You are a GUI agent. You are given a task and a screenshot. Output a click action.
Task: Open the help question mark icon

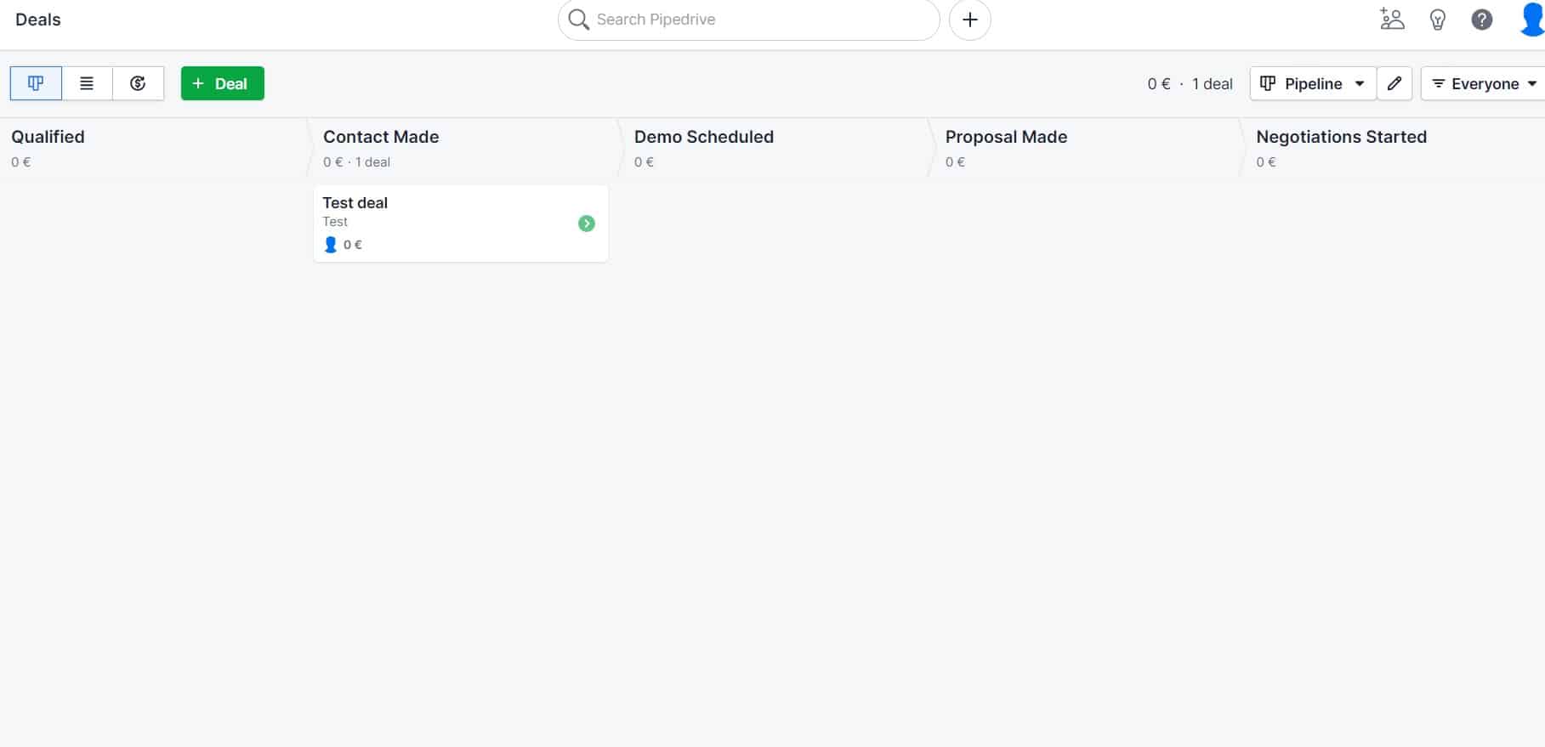click(x=1481, y=20)
